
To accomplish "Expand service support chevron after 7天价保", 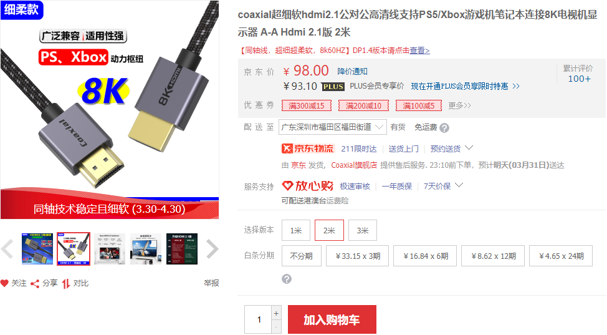I will (x=459, y=185).
